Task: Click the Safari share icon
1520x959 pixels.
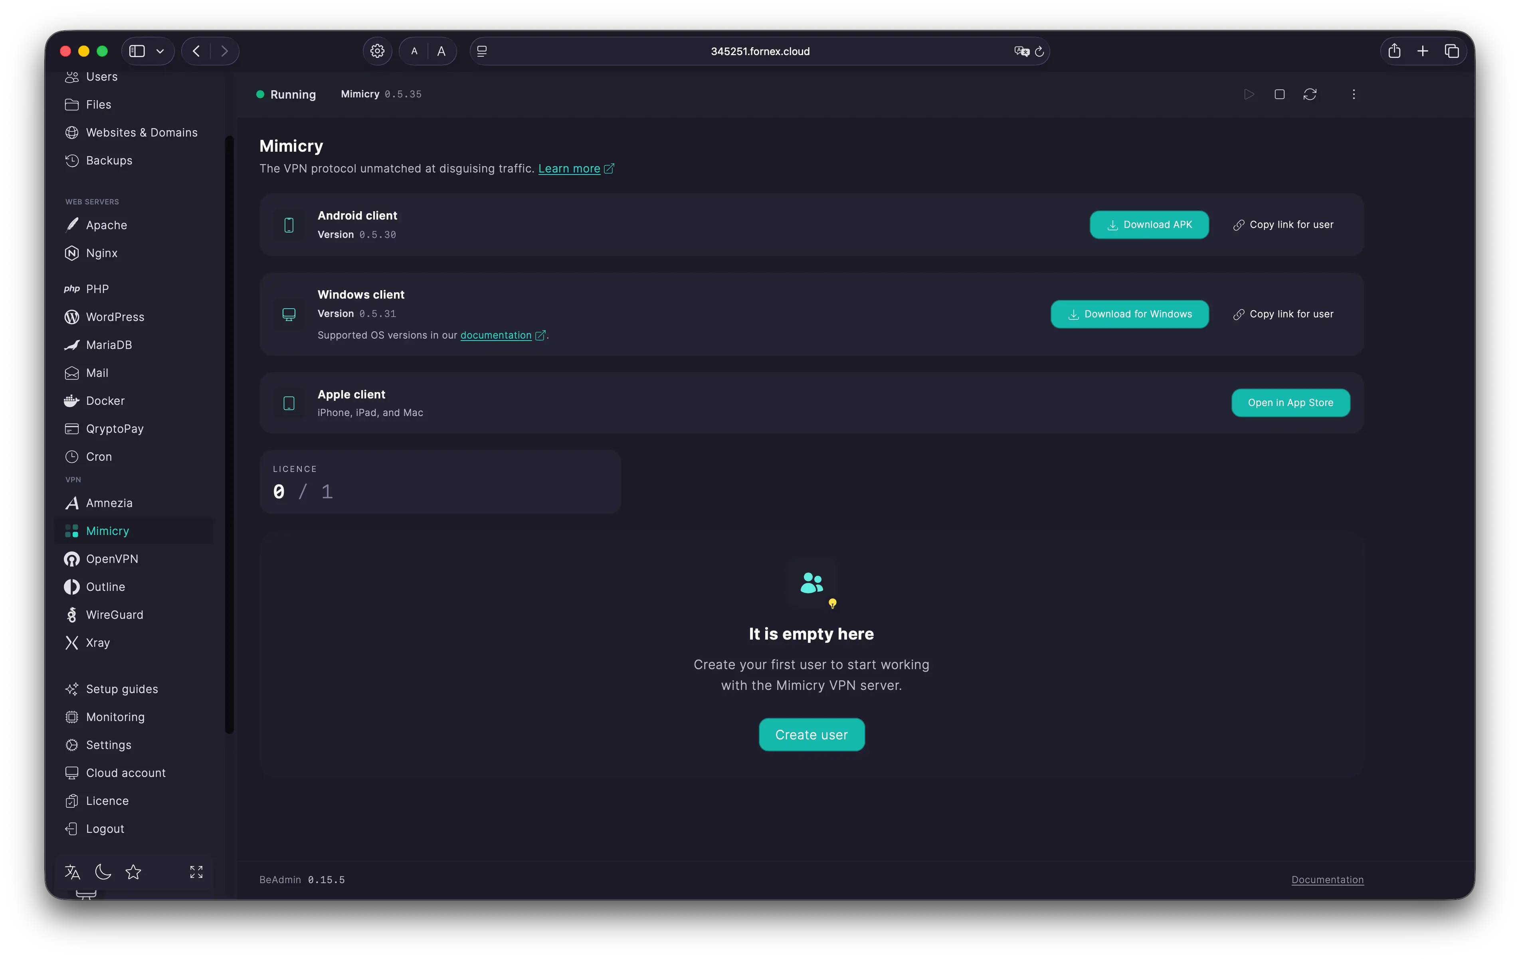Action: 1394,51
